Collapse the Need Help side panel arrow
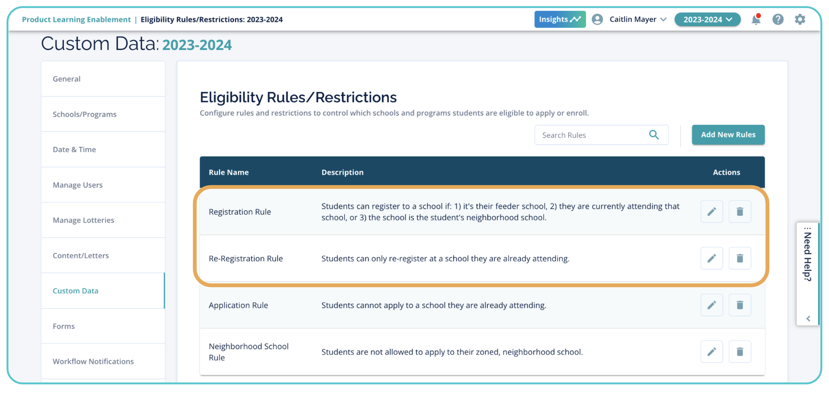 pos(808,318)
